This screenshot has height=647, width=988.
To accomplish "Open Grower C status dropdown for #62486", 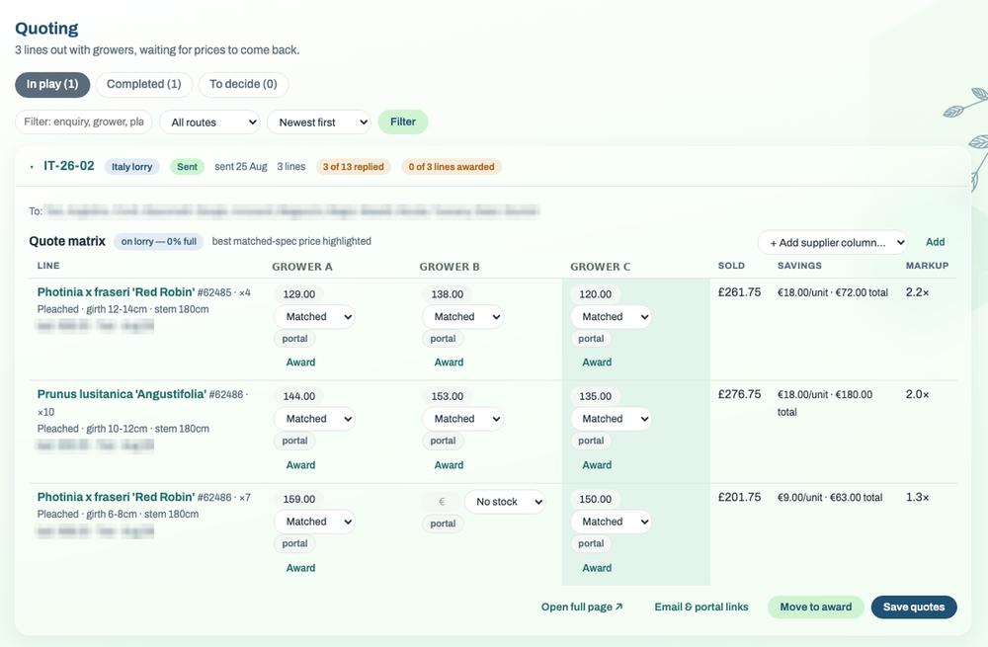I will (611, 521).
